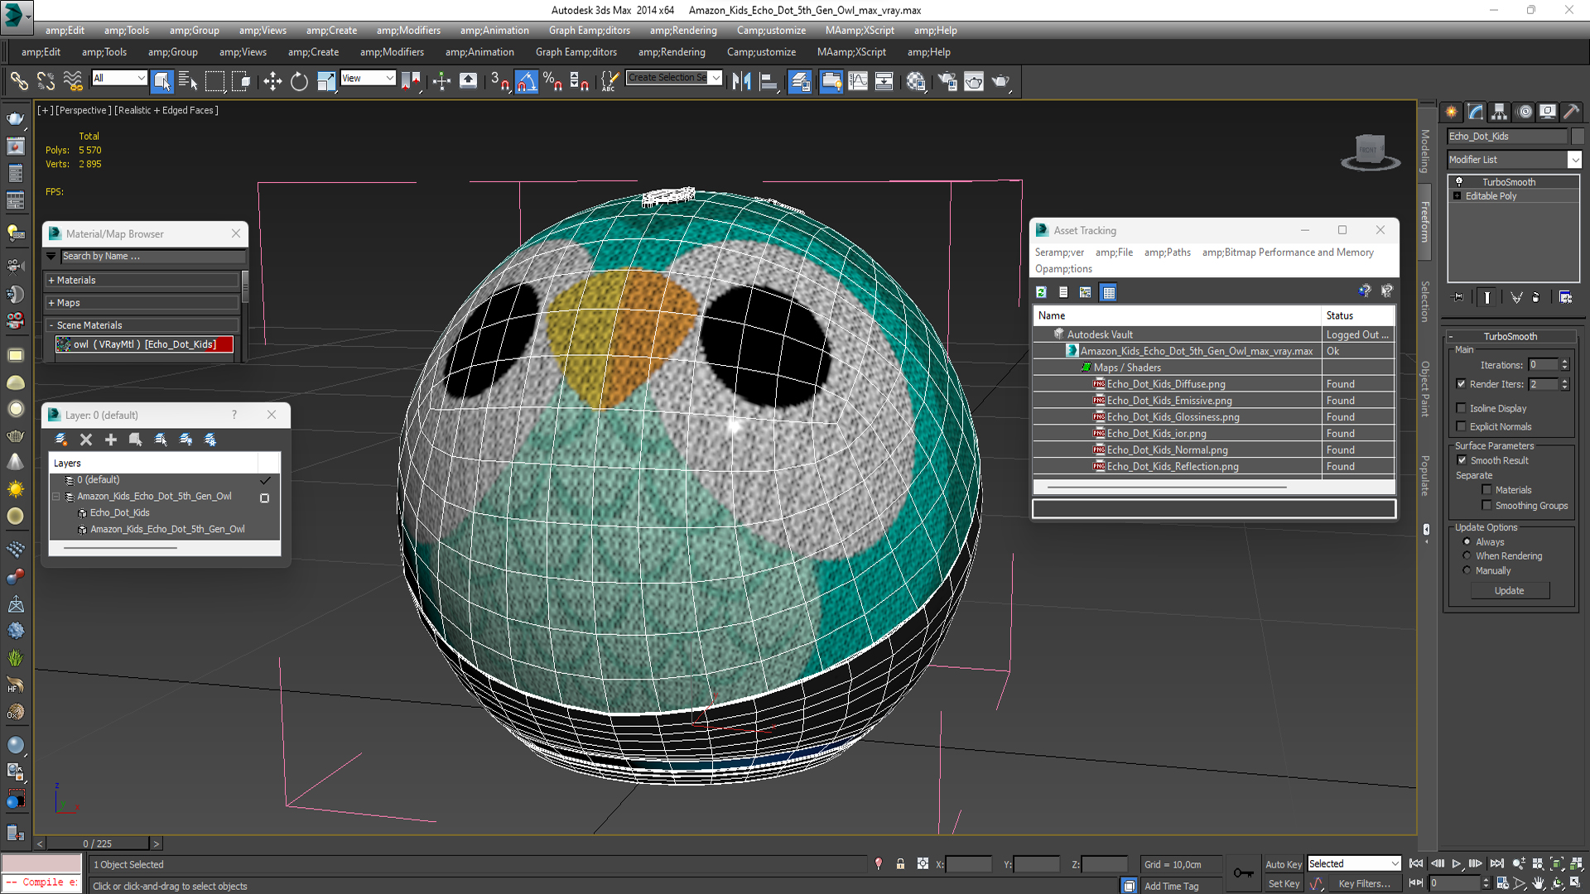Open the Utilities hammer panel tab
Image resolution: width=1590 pixels, height=894 pixels.
coord(1571,112)
